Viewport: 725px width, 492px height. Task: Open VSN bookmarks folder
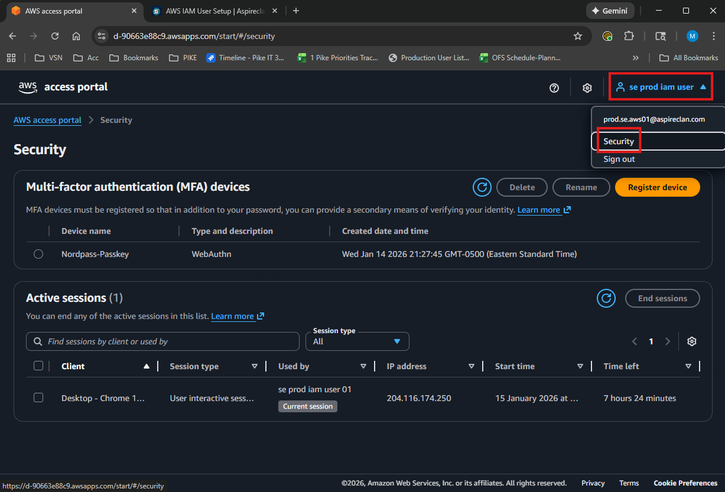click(48, 58)
